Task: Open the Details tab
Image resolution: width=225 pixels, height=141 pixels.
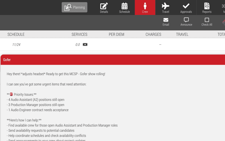Action: tap(104, 8)
